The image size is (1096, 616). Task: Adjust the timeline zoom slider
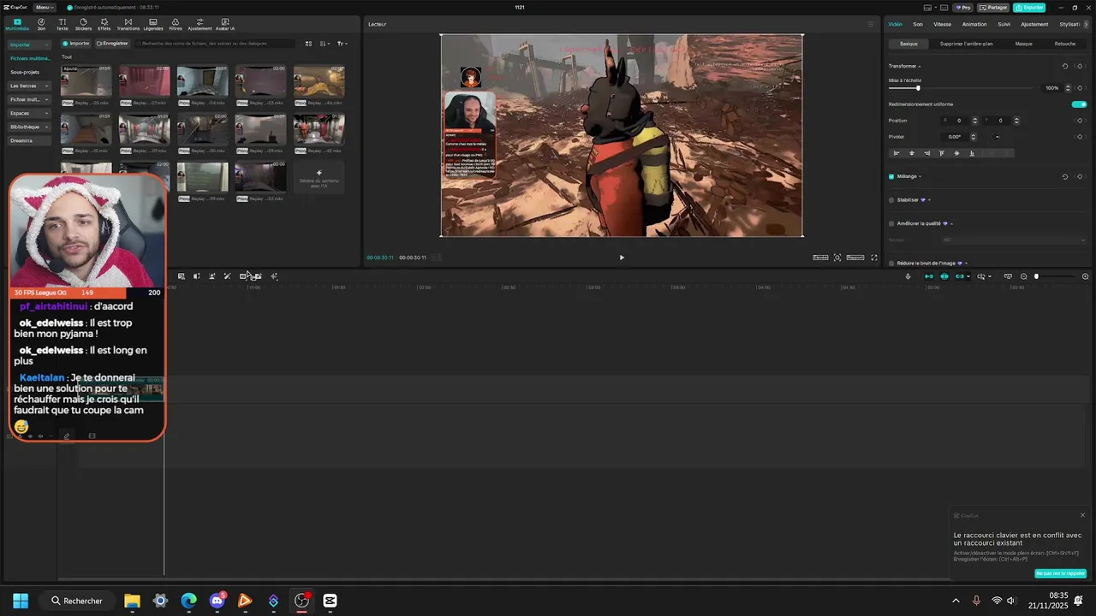(1036, 276)
